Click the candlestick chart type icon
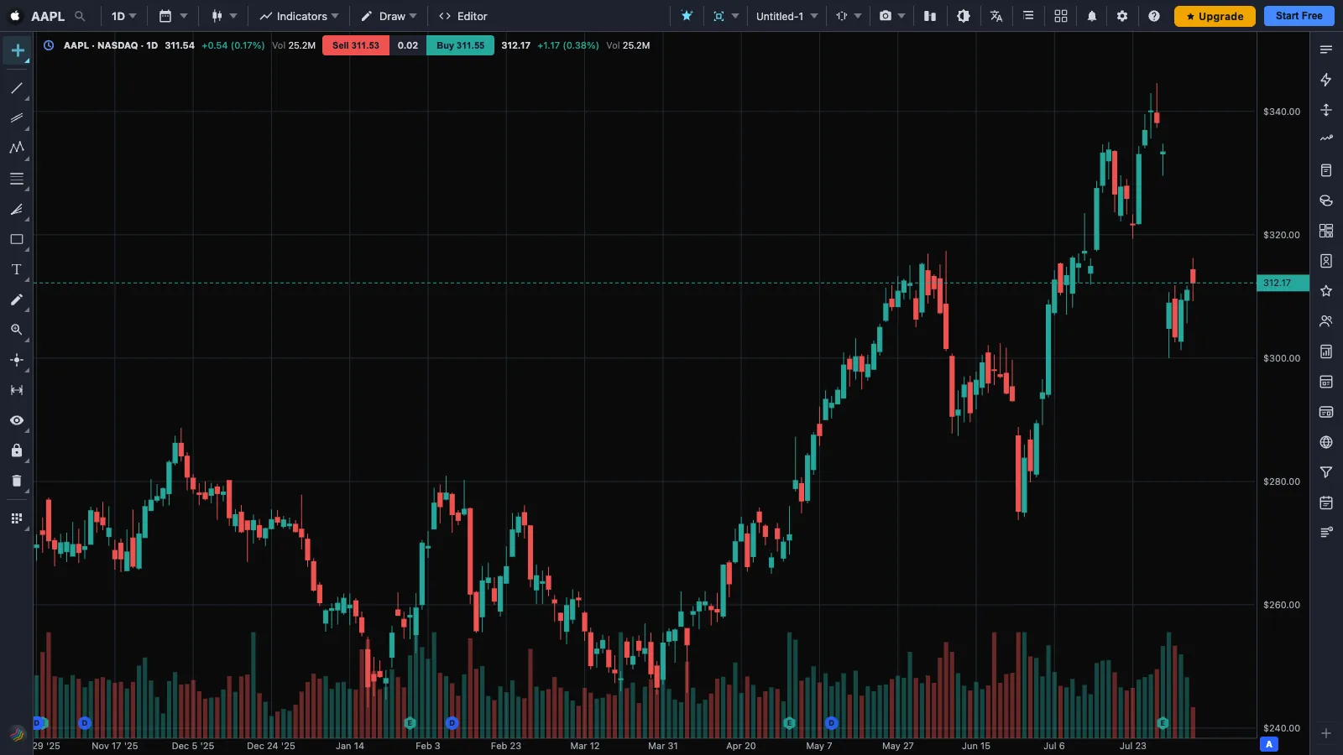The image size is (1343, 755). coord(217,16)
